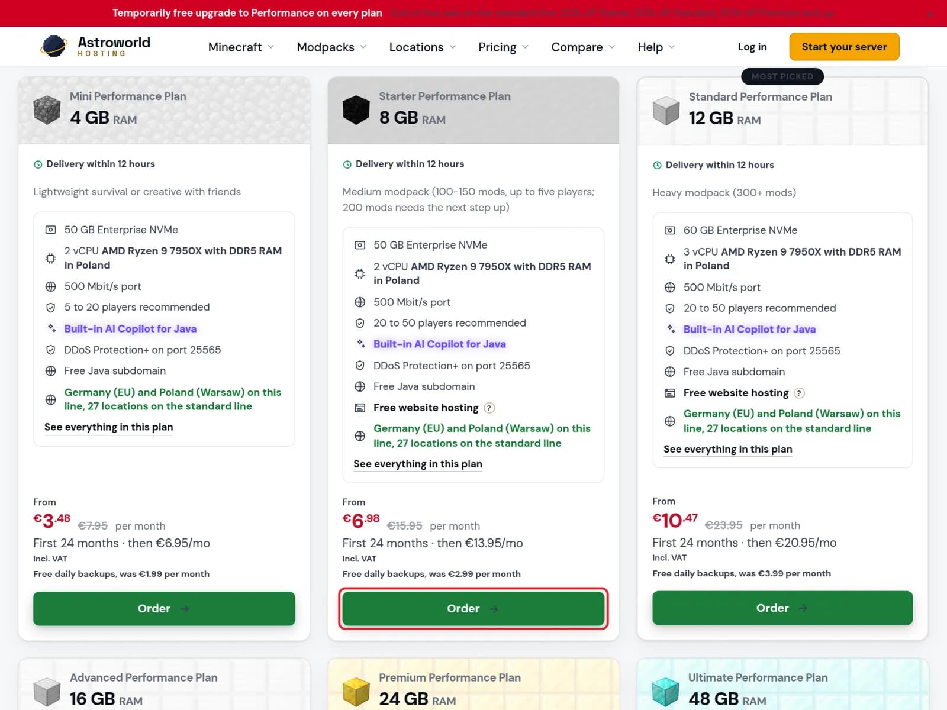947x710 pixels.
Task: Click the Advanced Performance Plan title
Action: pos(144,678)
